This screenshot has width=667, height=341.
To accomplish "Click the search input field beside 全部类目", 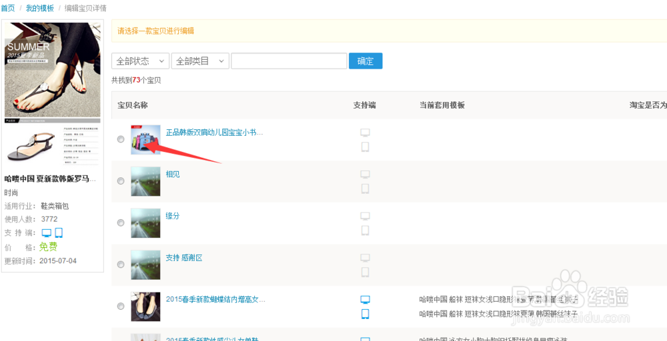I will click(289, 61).
